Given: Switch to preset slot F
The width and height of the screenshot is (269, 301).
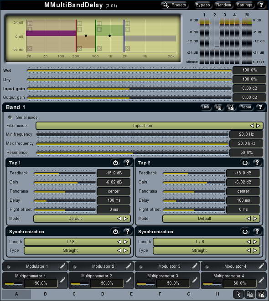Looking at the screenshot, I should coord(160,294).
